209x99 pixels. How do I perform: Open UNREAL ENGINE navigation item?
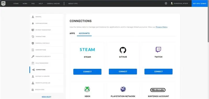pyautogui.click(x=53, y=4)
